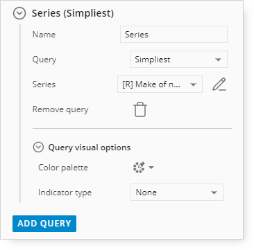Focus the Name input field containing Series
The height and width of the screenshot is (250, 254).
pyautogui.click(x=173, y=35)
